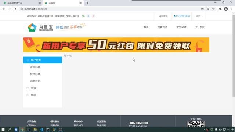Viewport: 235px width, 132px height.
Task: Select 账户总览 in the sidebar
Action: pyautogui.click(x=43, y=60)
